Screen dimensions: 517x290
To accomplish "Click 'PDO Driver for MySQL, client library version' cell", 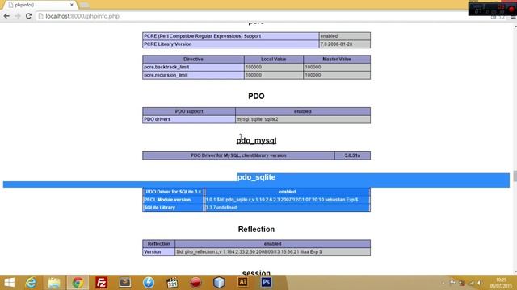I will (238, 155).
